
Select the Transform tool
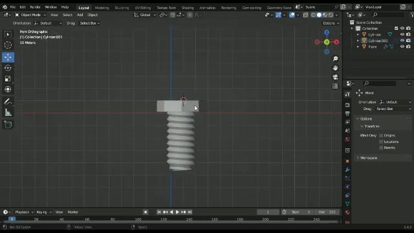point(8,89)
